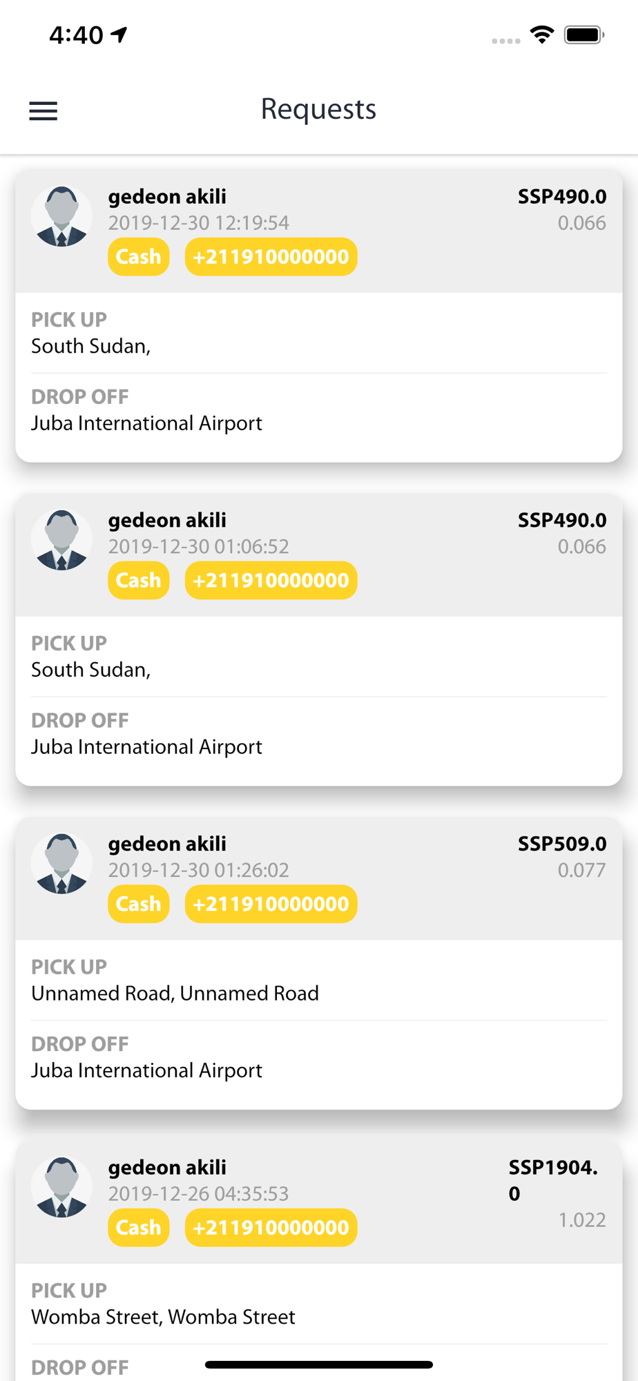Tap the battery status icon
The height and width of the screenshot is (1381, 638).
point(584,35)
